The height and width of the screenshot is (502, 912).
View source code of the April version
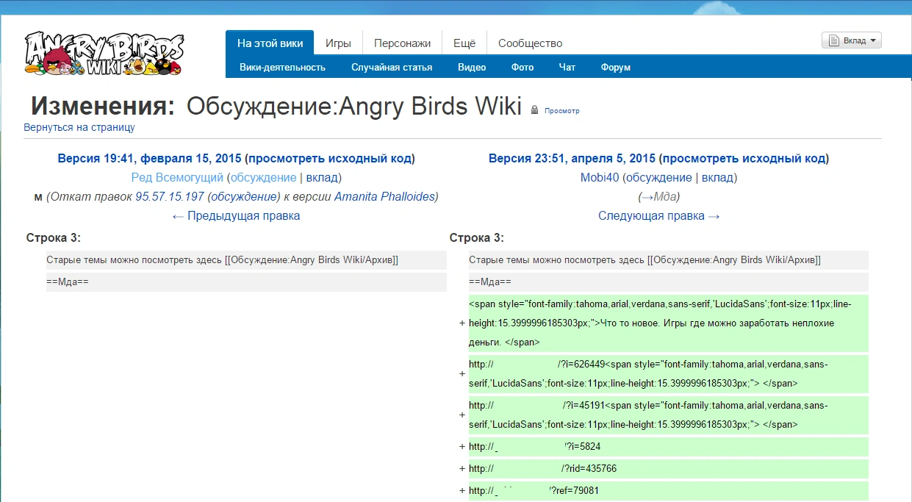tap(744, 158)
